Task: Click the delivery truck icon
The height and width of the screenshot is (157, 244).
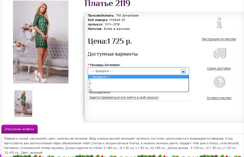Action: [219, 53]
